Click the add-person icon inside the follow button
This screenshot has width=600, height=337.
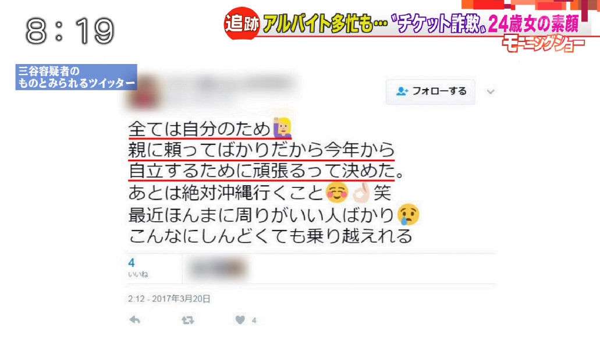pos(402,91)
